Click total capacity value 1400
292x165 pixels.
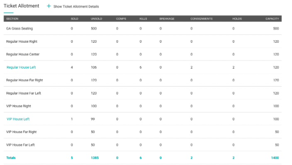point(275,158)
